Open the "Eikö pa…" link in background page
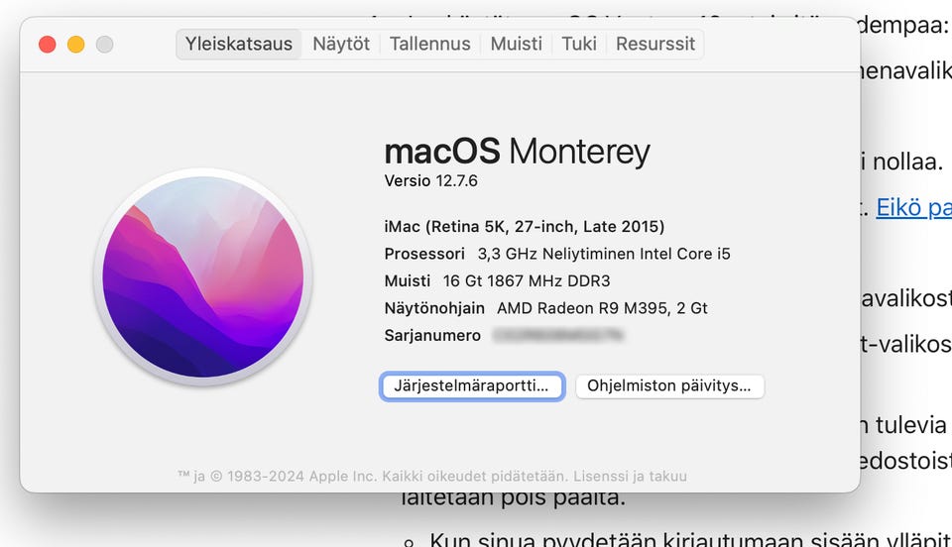Image resolution: width=952 pixels, height=547 pixels. [x=913, y=208]
